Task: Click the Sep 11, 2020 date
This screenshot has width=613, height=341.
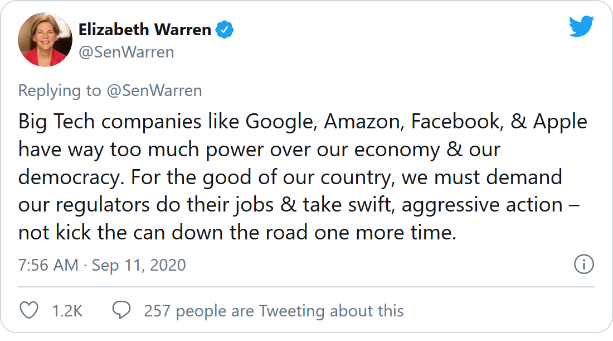Action: click(x=138, y=265)
